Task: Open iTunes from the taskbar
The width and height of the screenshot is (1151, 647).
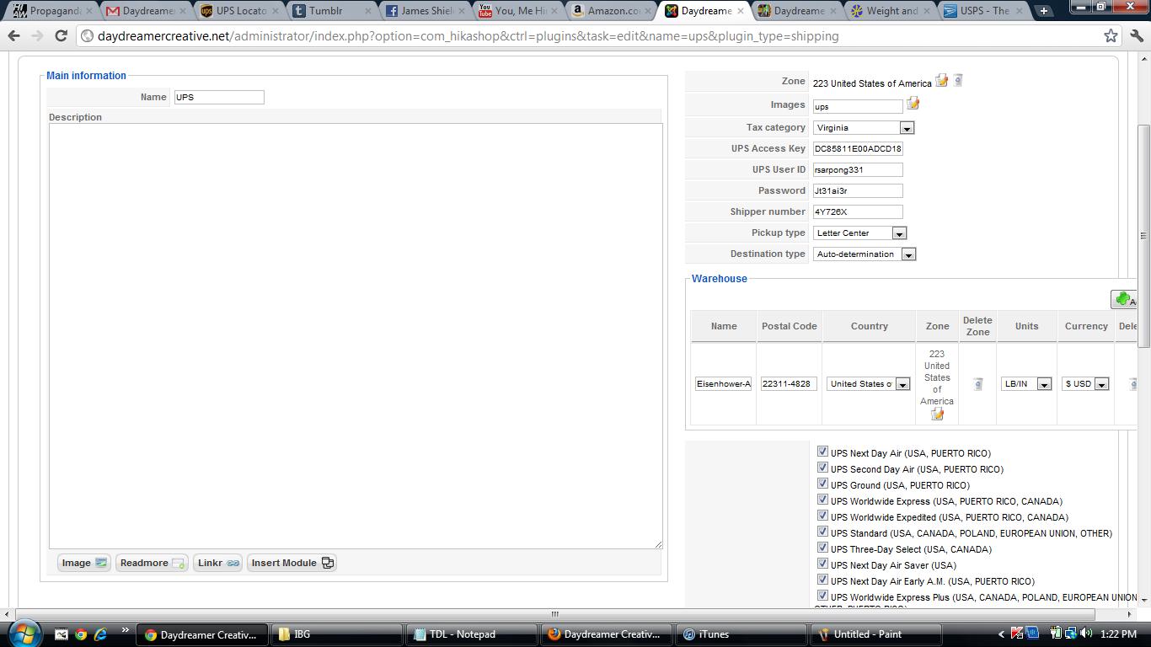Action: point(742,634)
